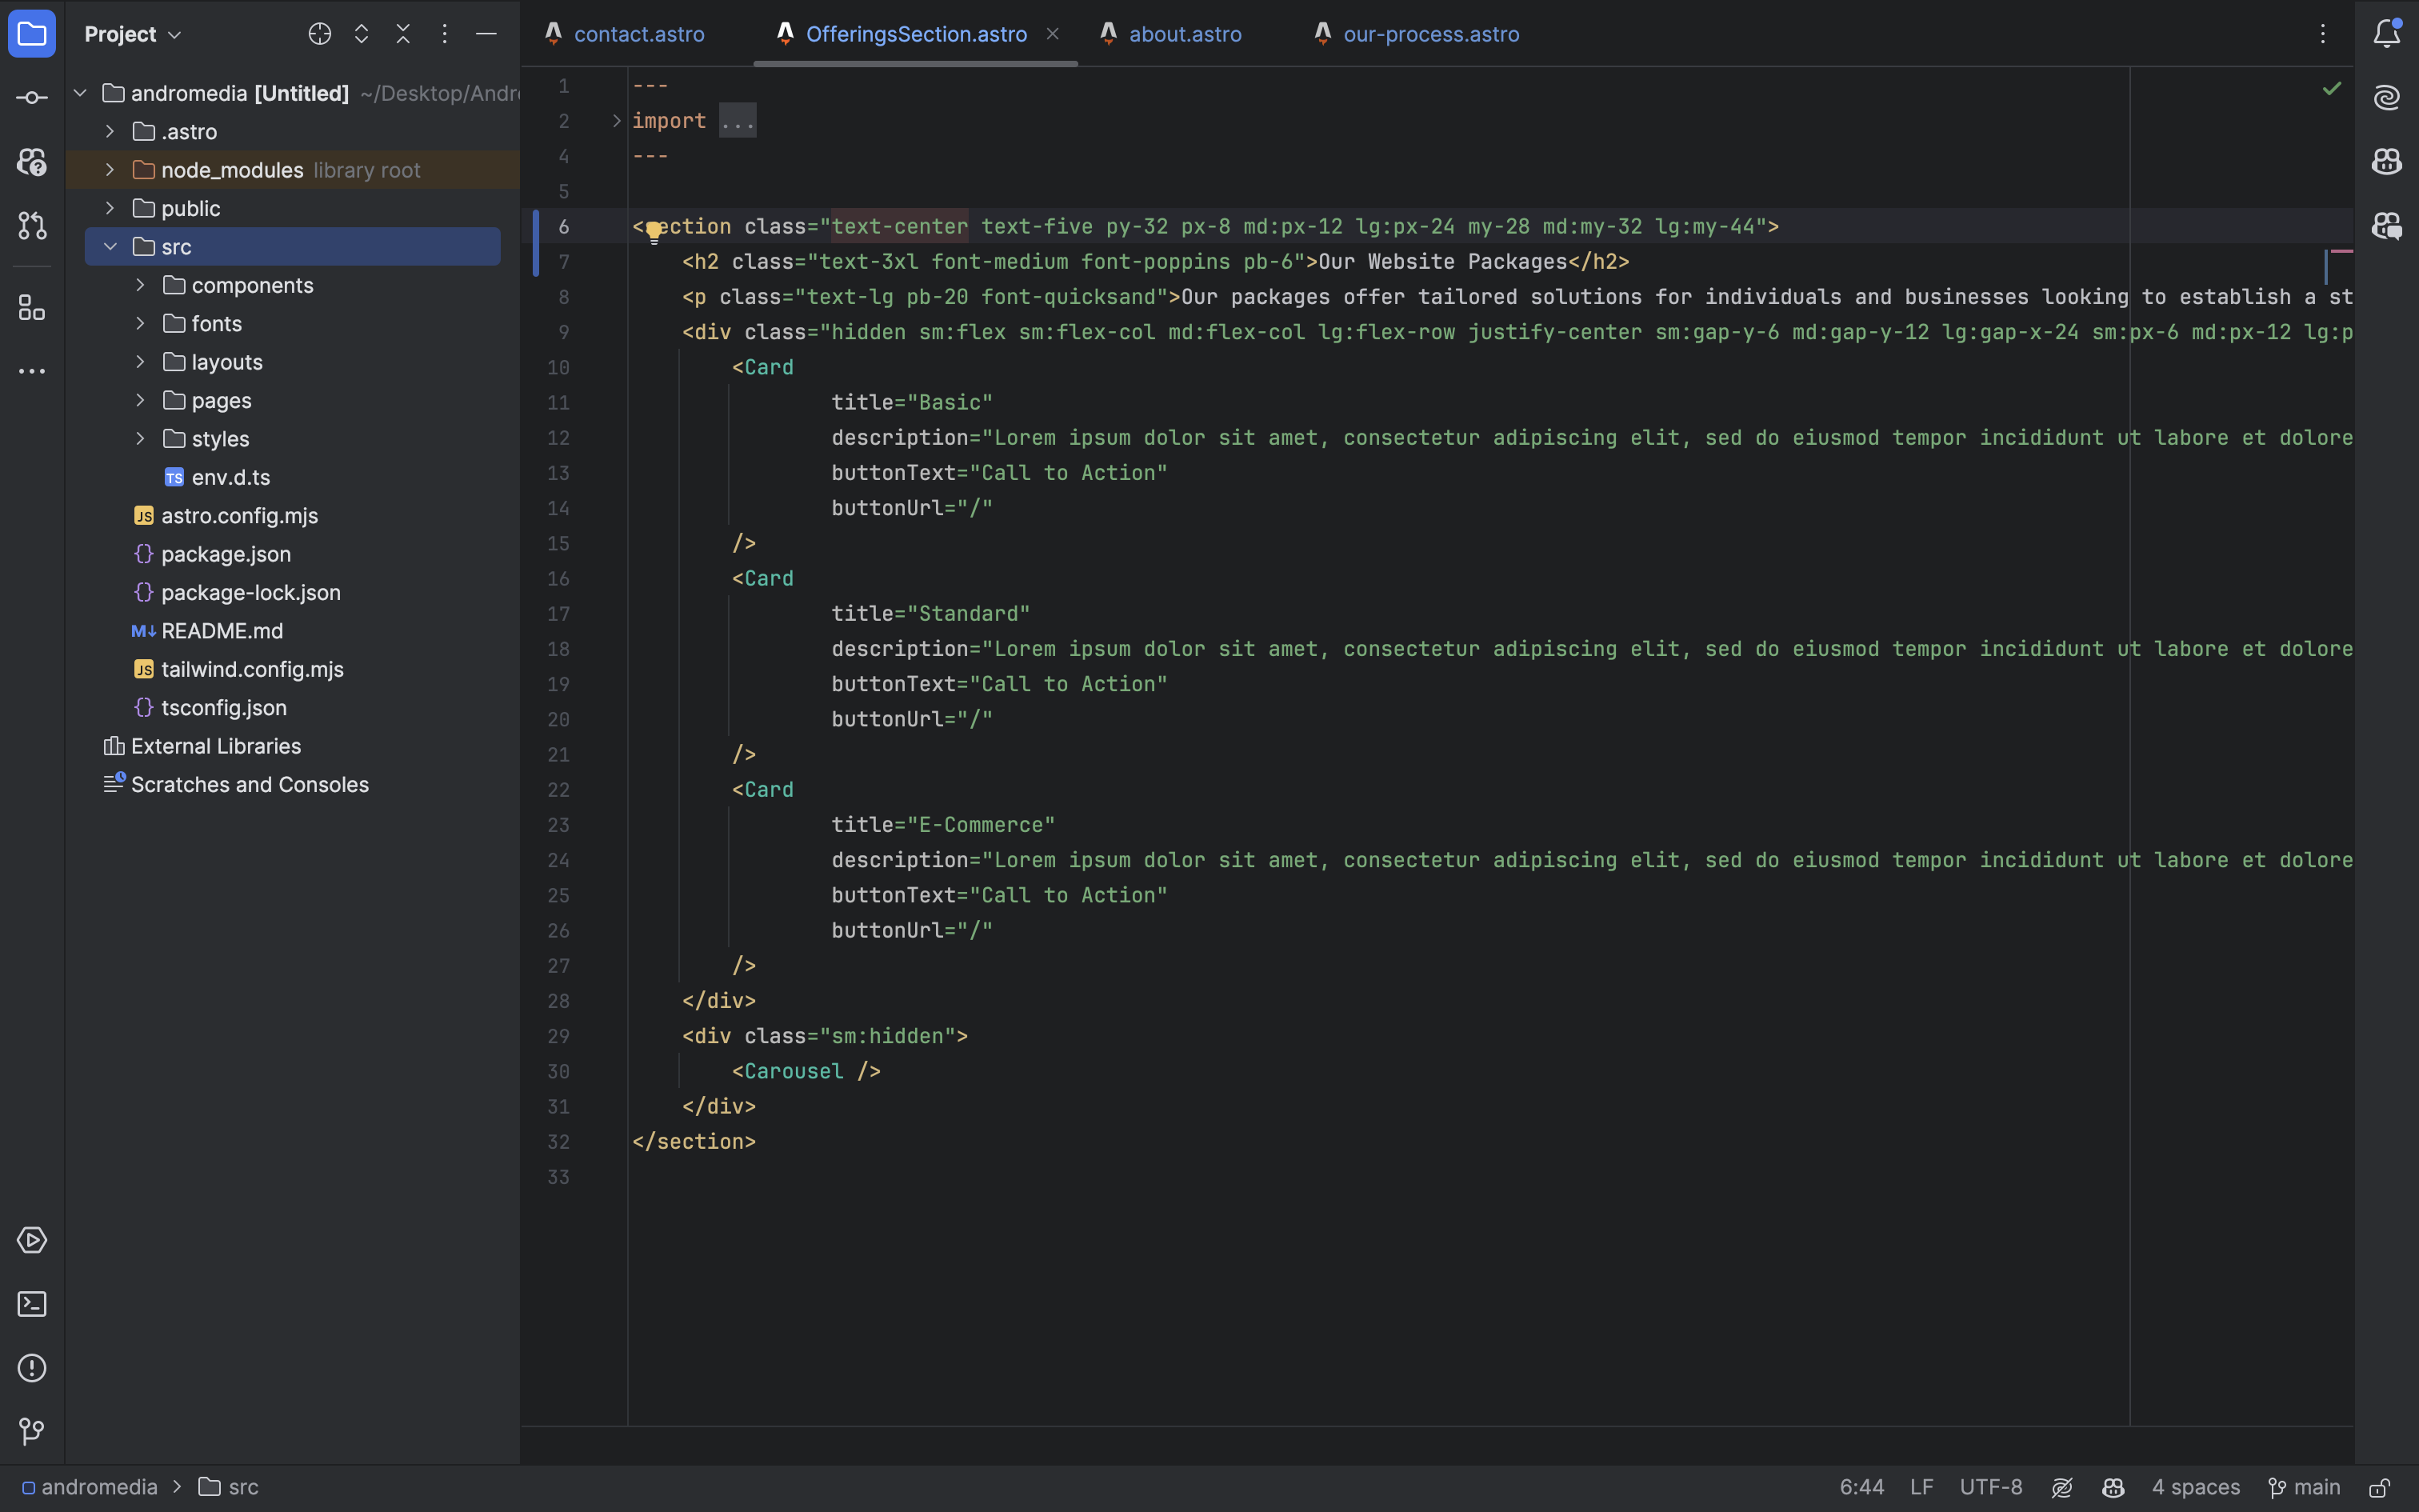Screen dimensions: 2419x1512
Task: Click the intention lightbulb on line 6
Action: 654,232
